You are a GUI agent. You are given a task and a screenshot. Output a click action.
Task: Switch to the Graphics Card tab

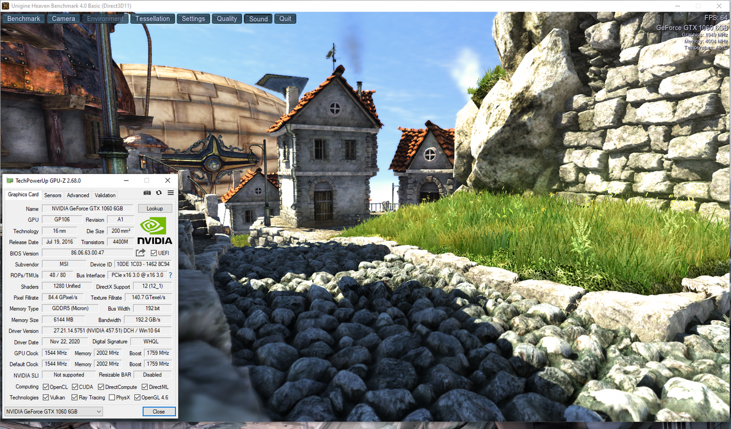23,195
